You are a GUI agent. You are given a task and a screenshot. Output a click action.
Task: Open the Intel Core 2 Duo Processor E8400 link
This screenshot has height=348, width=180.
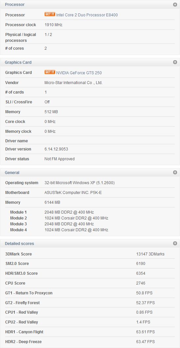tap(87, 15)
